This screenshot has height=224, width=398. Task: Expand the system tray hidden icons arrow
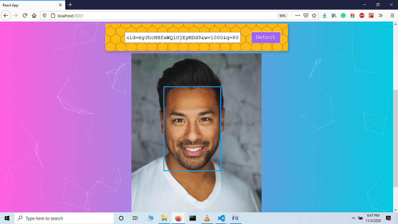click(x=353, y=218)
